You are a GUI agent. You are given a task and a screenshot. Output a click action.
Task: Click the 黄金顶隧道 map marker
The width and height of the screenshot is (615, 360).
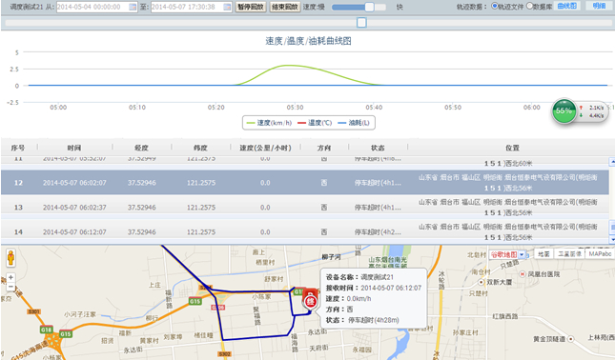(571, 339)
